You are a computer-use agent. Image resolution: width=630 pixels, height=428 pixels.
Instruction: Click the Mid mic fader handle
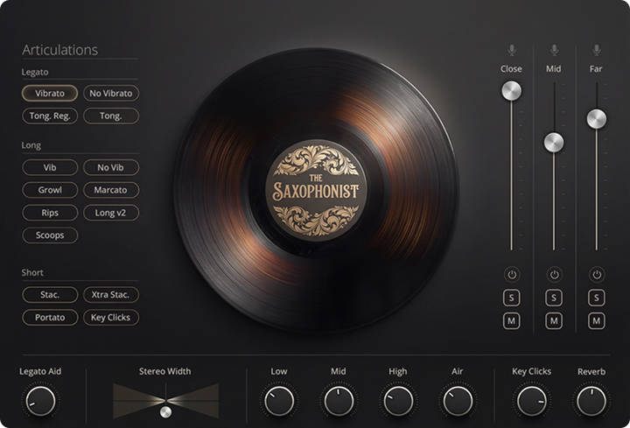[x=554, y=143]
